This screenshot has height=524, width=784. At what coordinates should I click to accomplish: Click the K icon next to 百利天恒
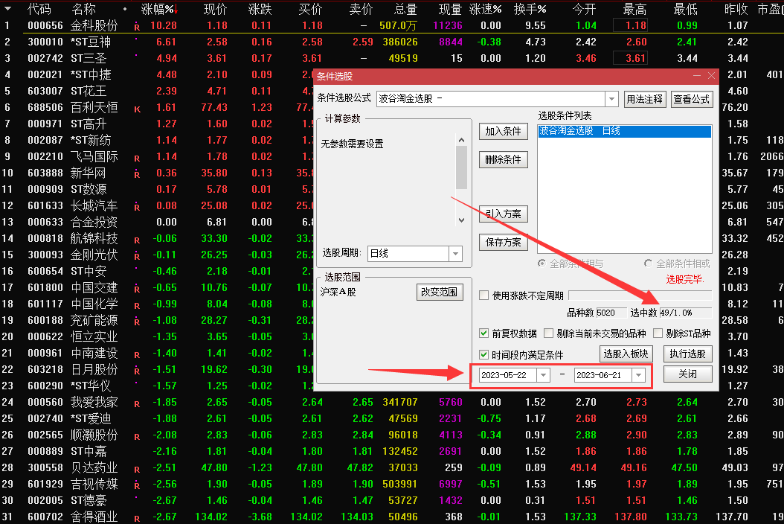137,108
